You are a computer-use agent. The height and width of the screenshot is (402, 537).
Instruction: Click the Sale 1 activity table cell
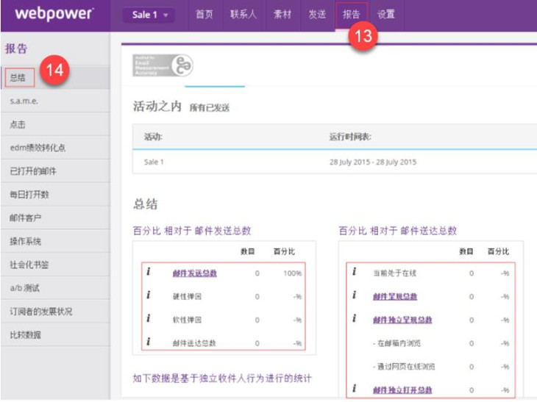tap(154, 162)
